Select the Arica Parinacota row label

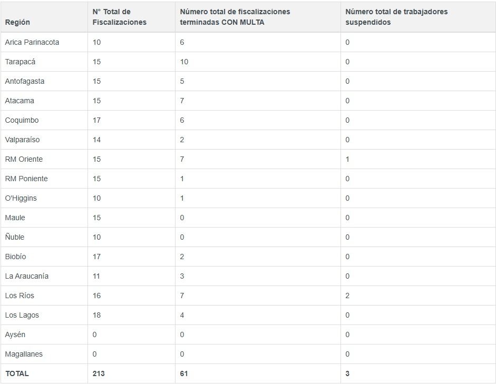pos(32,42)
